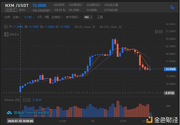Viewport: 180px width, 125px height.
Task: Click the MA (5, close, 0) legend
Action: [85, 27]
